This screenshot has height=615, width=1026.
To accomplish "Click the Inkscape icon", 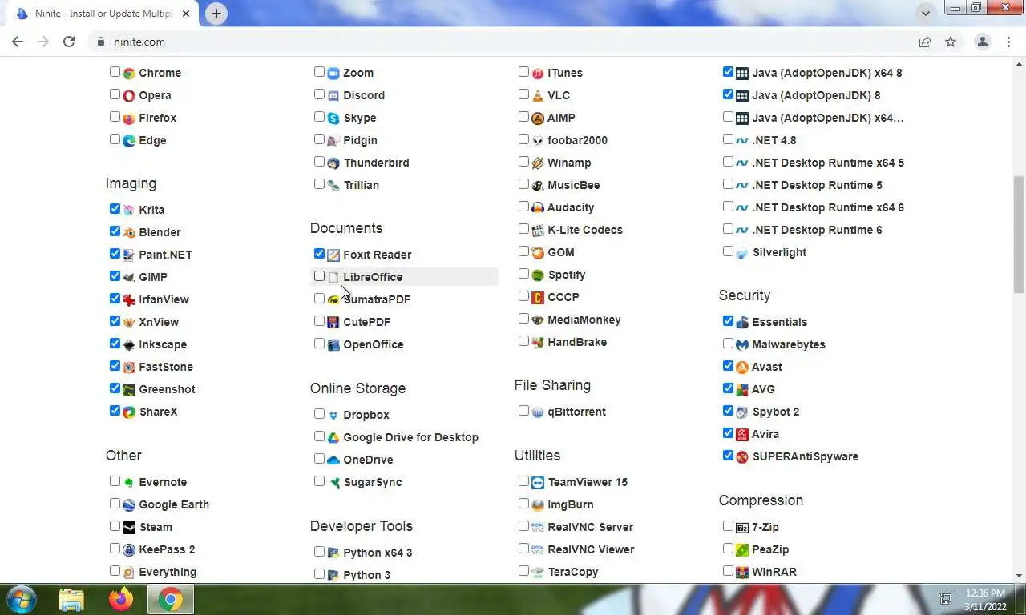I will tap(129, 344).
